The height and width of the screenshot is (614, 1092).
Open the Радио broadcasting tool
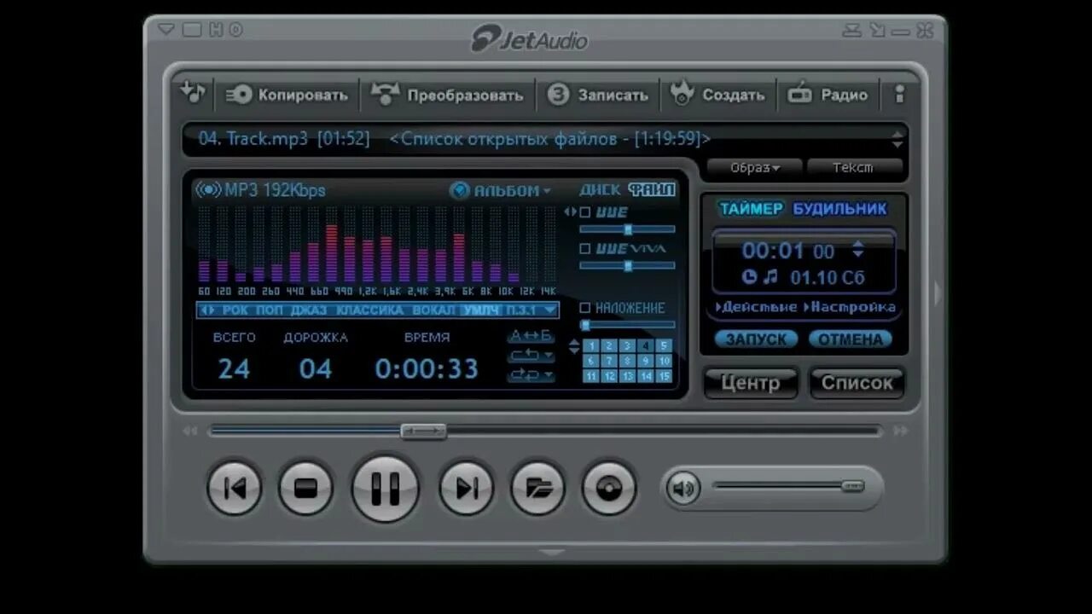[828, 95]
